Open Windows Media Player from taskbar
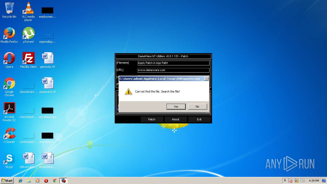Viewport: 327px width, 184px height. coord(38,181)
